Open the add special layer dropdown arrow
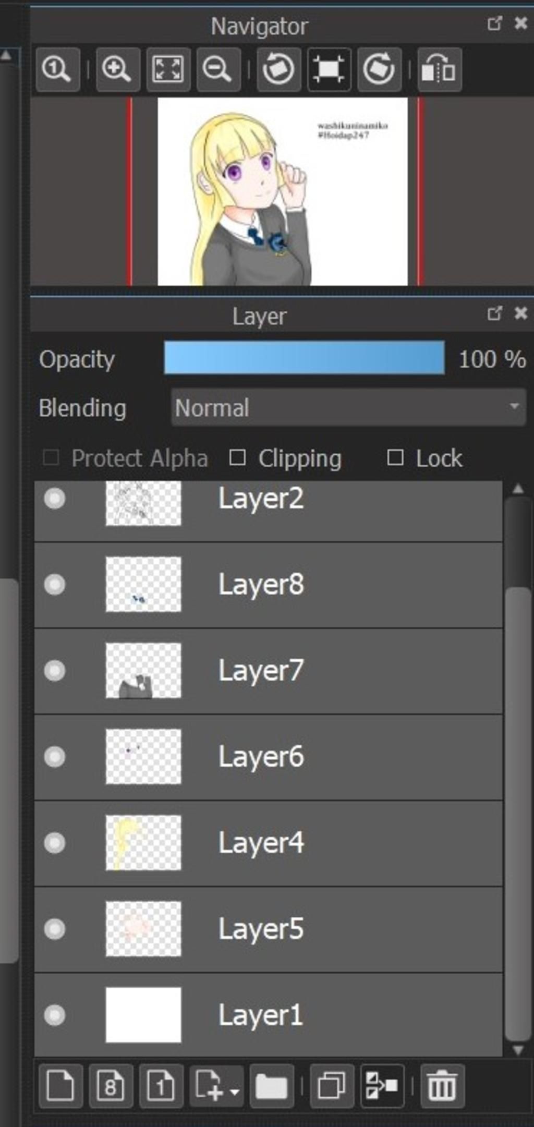Screen dimensions: 534x1127 click(x=235, y=1092)
